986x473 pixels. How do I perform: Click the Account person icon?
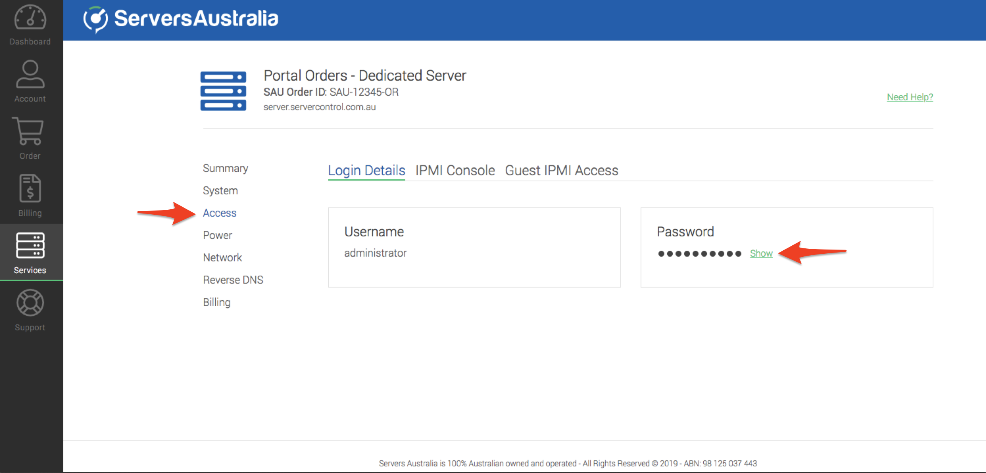pyautogui.click(x=30, y=74)
